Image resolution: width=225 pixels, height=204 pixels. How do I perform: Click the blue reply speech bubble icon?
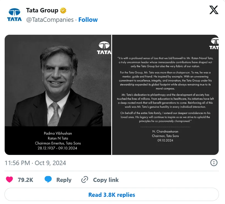pos(48,180)
